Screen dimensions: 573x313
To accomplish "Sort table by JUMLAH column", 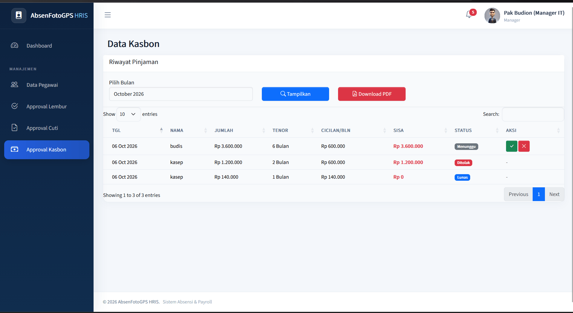I will pyautogui.click(x=239, y=130).
